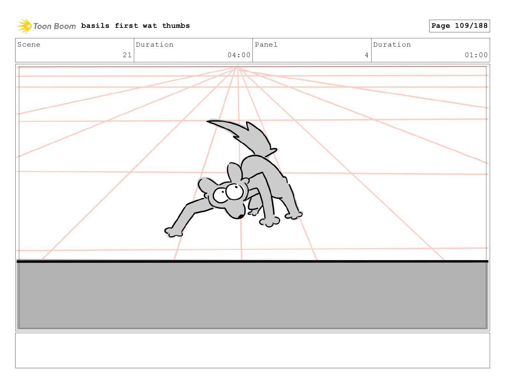Screen dimensions: 506x391
Task: Click the Toon Boom logo
Action: [46, 26]
